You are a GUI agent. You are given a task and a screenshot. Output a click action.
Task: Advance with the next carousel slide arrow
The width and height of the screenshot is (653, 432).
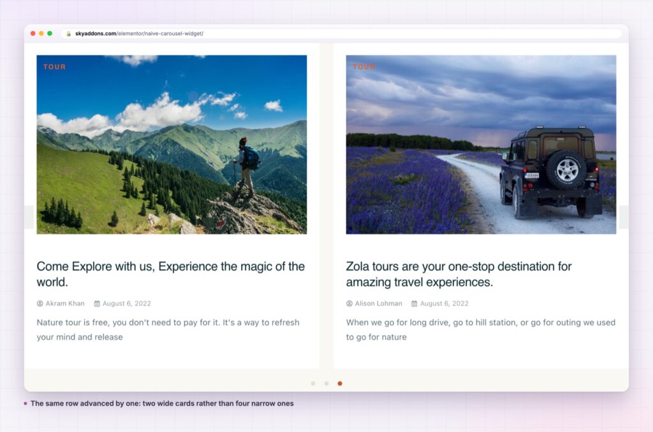624,217
